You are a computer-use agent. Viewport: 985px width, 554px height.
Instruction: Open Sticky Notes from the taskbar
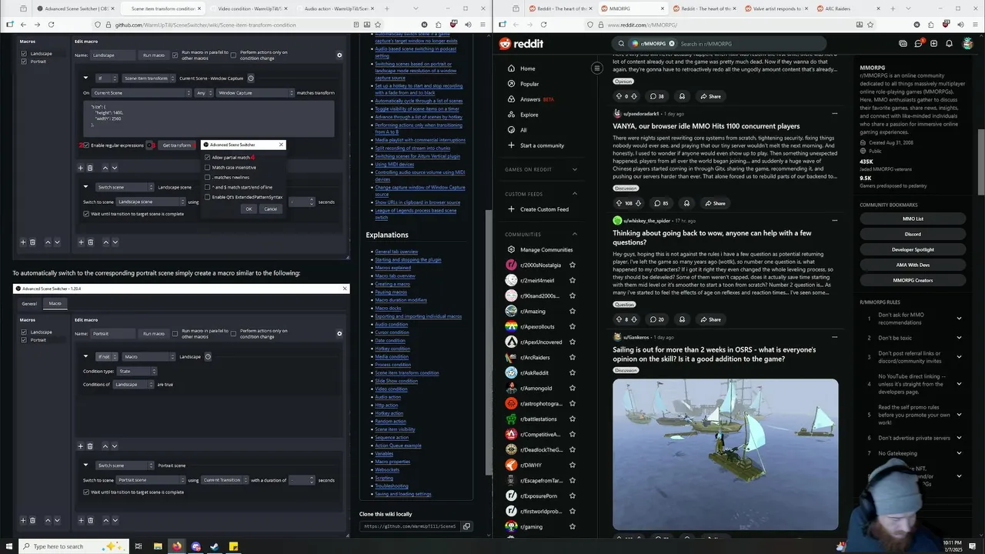[233, 546]
